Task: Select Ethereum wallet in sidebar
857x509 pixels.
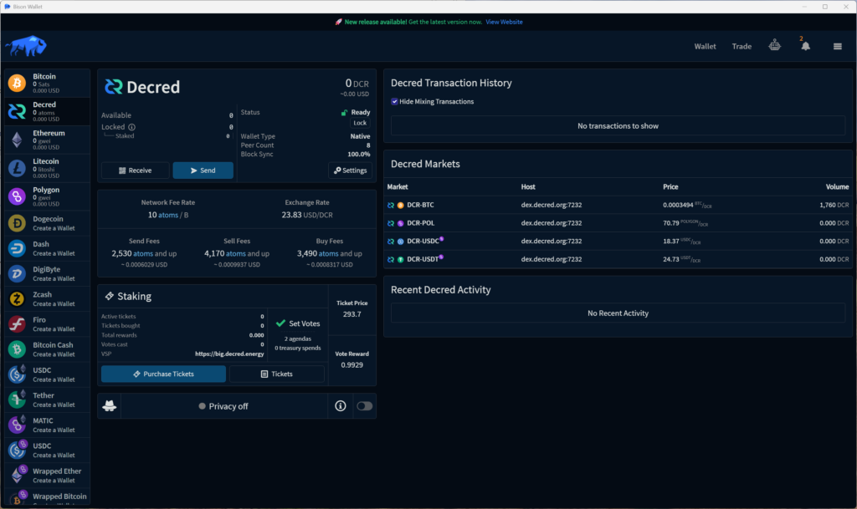Action: coord(46,140)
